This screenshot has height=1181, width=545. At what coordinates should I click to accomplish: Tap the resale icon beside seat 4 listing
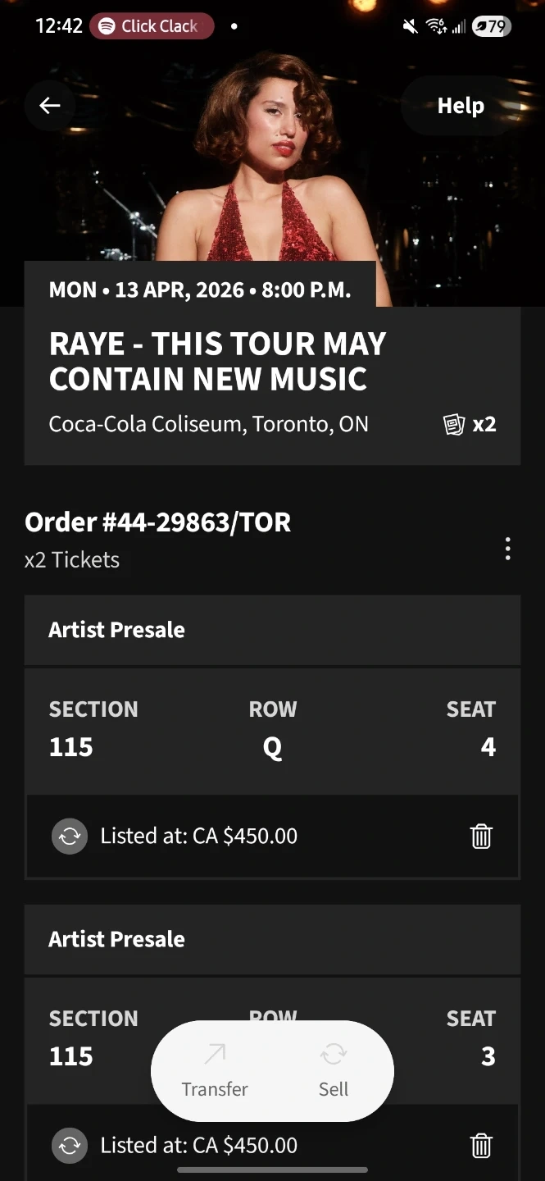click(70, 837)
